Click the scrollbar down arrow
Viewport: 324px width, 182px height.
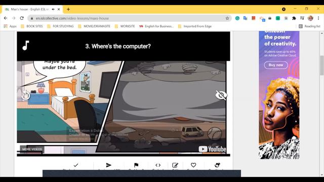pos(322,175)
